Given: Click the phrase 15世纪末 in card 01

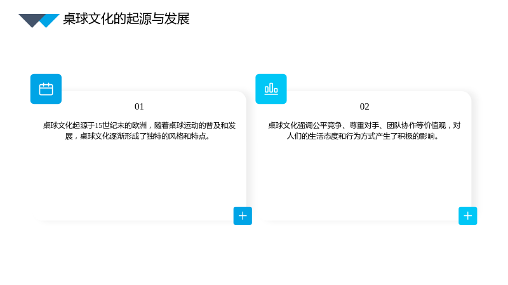Looking at the screenshot, I should [109, 125].
